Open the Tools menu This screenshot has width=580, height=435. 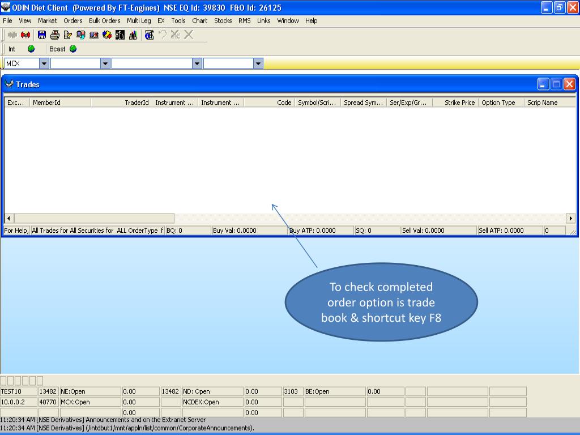[x=178, y=21]
